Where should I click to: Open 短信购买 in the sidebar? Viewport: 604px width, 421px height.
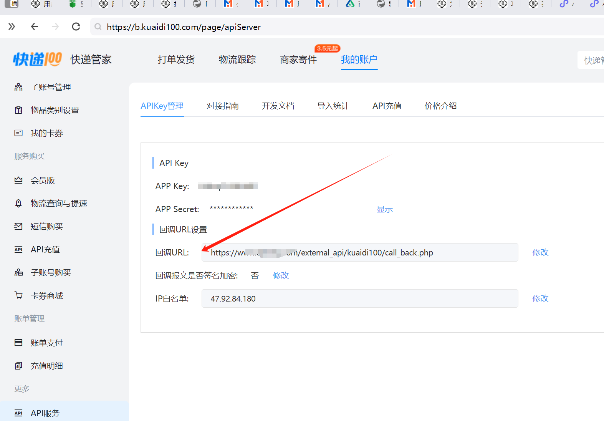[47, 226]
